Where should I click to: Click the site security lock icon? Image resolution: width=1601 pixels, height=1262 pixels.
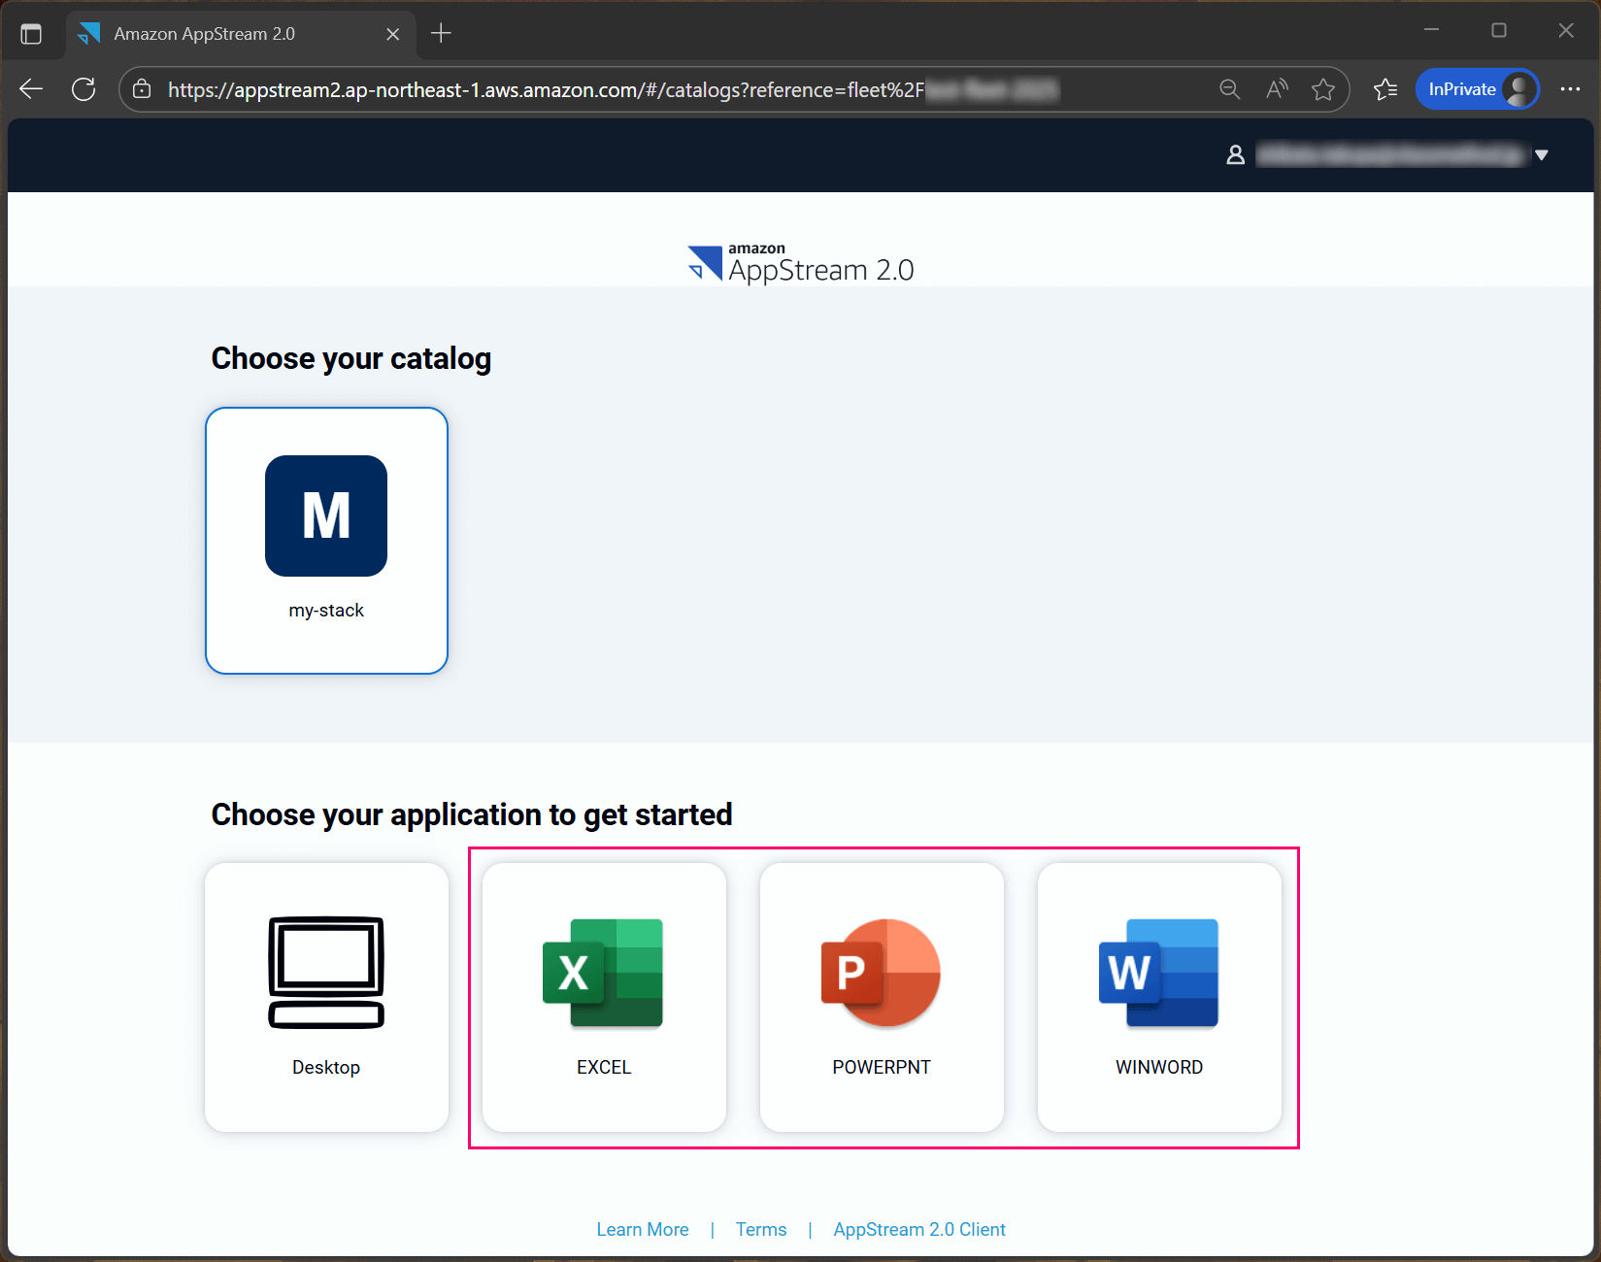[x=142, y=89]
